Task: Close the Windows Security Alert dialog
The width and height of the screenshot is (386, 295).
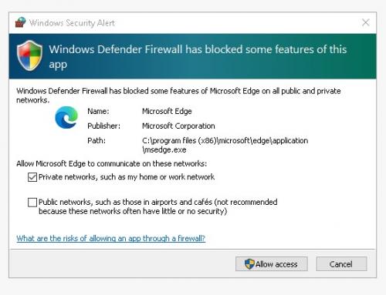Action: coord(365,22)
